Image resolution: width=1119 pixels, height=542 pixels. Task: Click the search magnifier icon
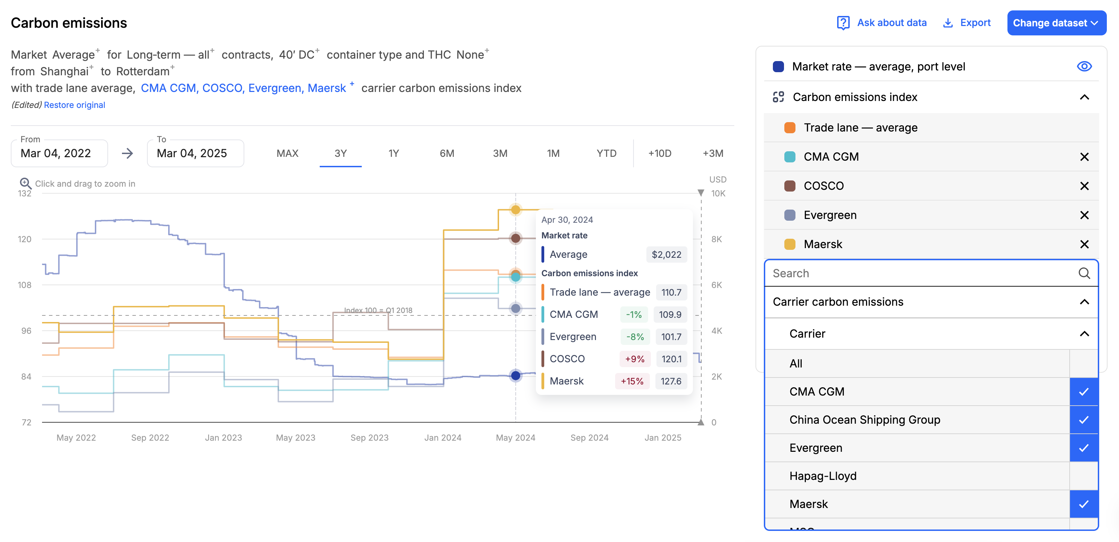click(x=1084, y=273)
